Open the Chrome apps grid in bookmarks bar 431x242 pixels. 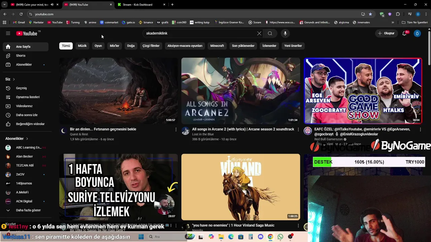coord(4,22)
